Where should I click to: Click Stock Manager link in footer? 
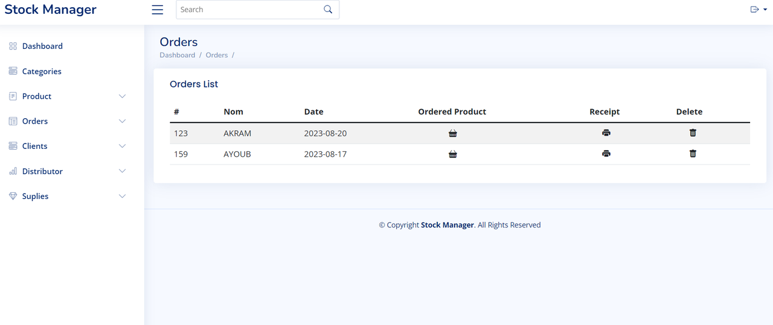pyautogui.click(x=447, y=225)
